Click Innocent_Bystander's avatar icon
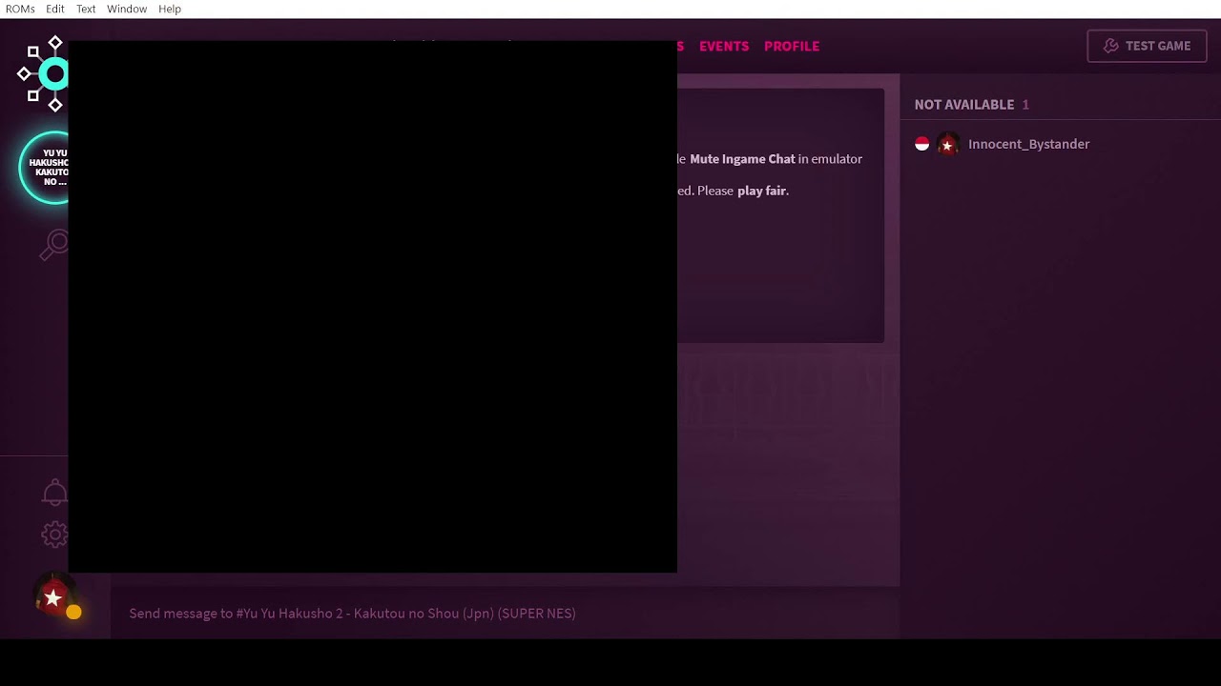This screenshot has width=1221, height=686. (x=947, y=145)
